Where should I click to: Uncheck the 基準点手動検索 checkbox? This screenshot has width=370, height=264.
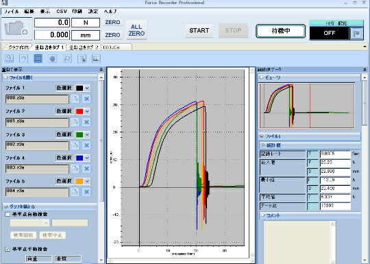[8, 249]
